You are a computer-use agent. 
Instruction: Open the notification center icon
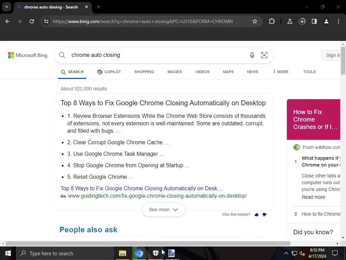[x=335, y=253]
